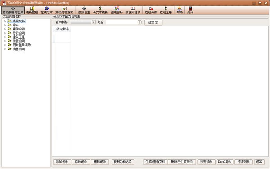This screenshot has width=270, height=169.
Task: Click the 锁定状态 column header
Action: point(63,29)
